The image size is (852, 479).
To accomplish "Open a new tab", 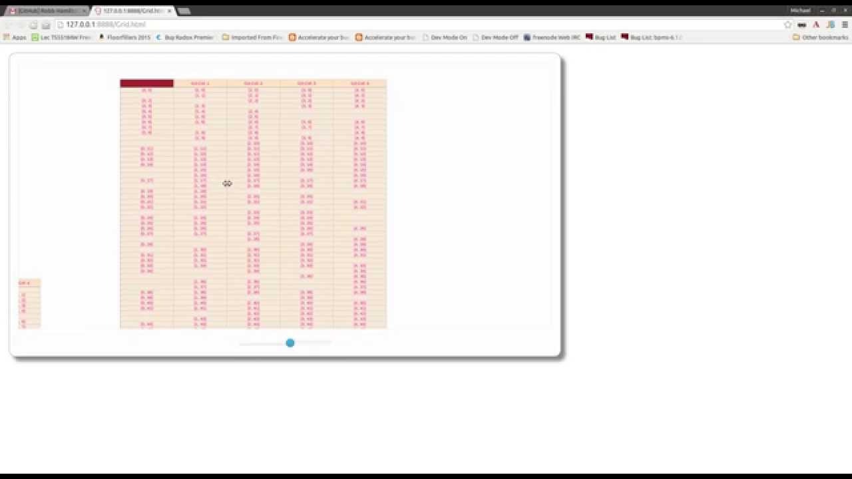I will [184, 11].
